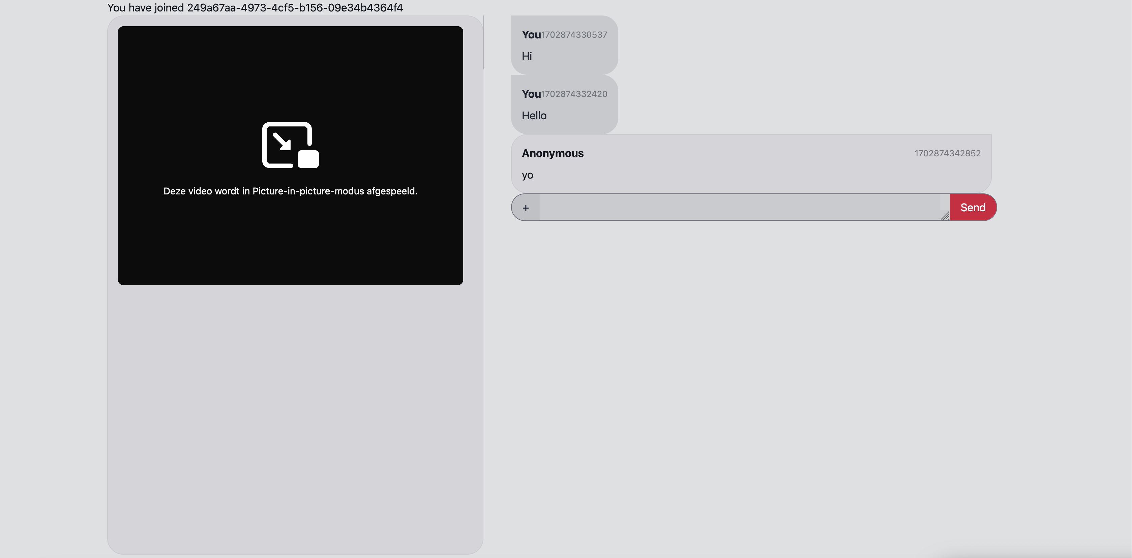Select the 'Hello' message text
The image size is (1132, 558).
(x=534, y=116)
